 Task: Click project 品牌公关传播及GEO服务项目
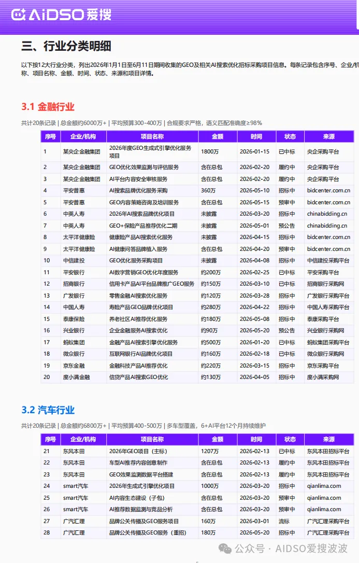click(144, 521)
